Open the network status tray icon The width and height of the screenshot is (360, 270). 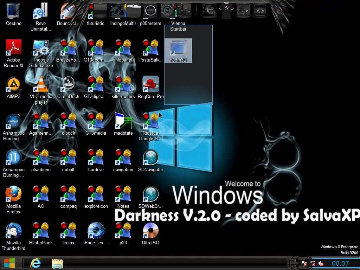[313, 263]
